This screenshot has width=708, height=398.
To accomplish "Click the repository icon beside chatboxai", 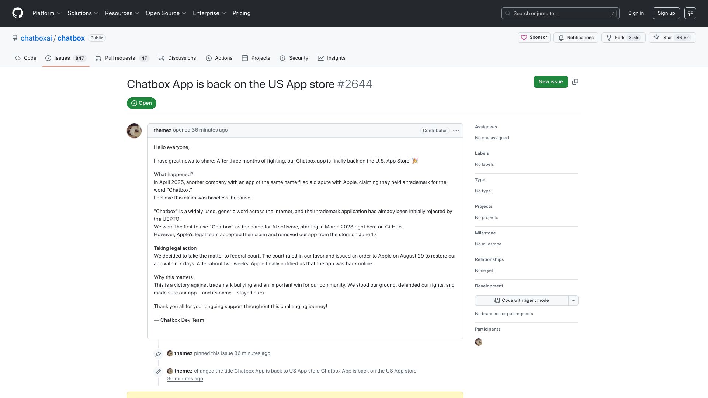I will click(x=15, y=38).
